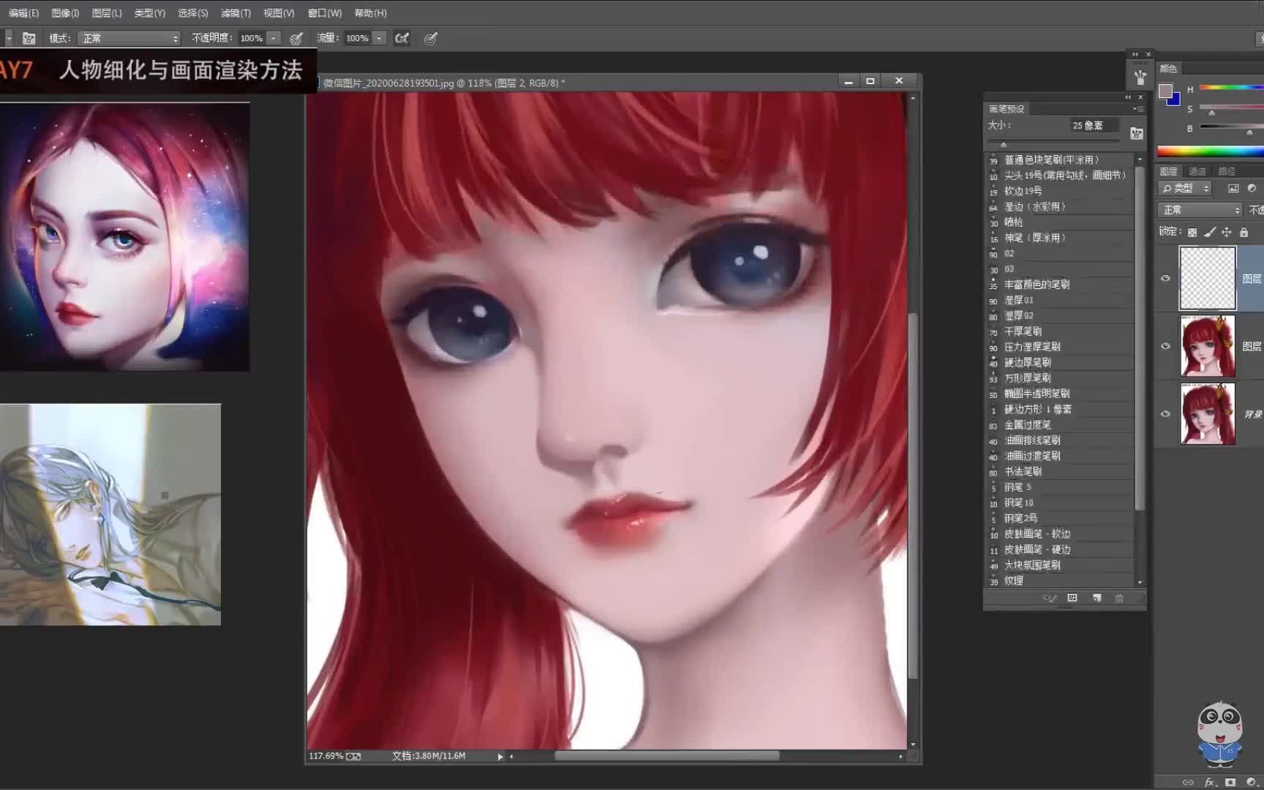Image resolution: width=1264 pixels, height=790 pixels.
Task: Choose the 软边19号 brush preset
Action: click(1059, 191)
